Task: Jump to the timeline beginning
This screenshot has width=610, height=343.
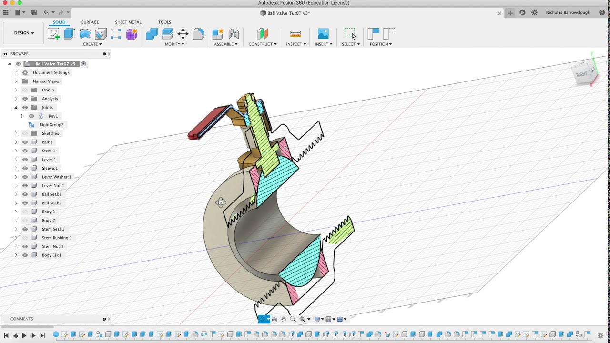Action: click(x=6, y=335)
